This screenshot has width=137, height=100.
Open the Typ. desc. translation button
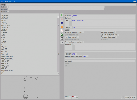click(74, 44)
